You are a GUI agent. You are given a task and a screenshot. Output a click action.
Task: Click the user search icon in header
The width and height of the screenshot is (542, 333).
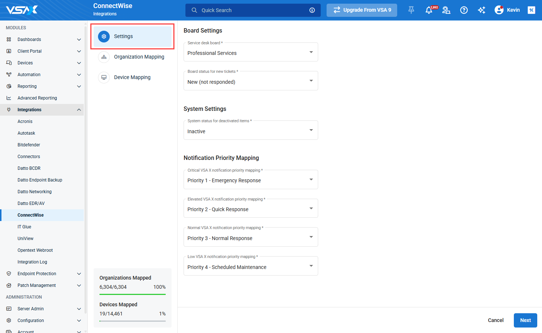coord(446,10)
